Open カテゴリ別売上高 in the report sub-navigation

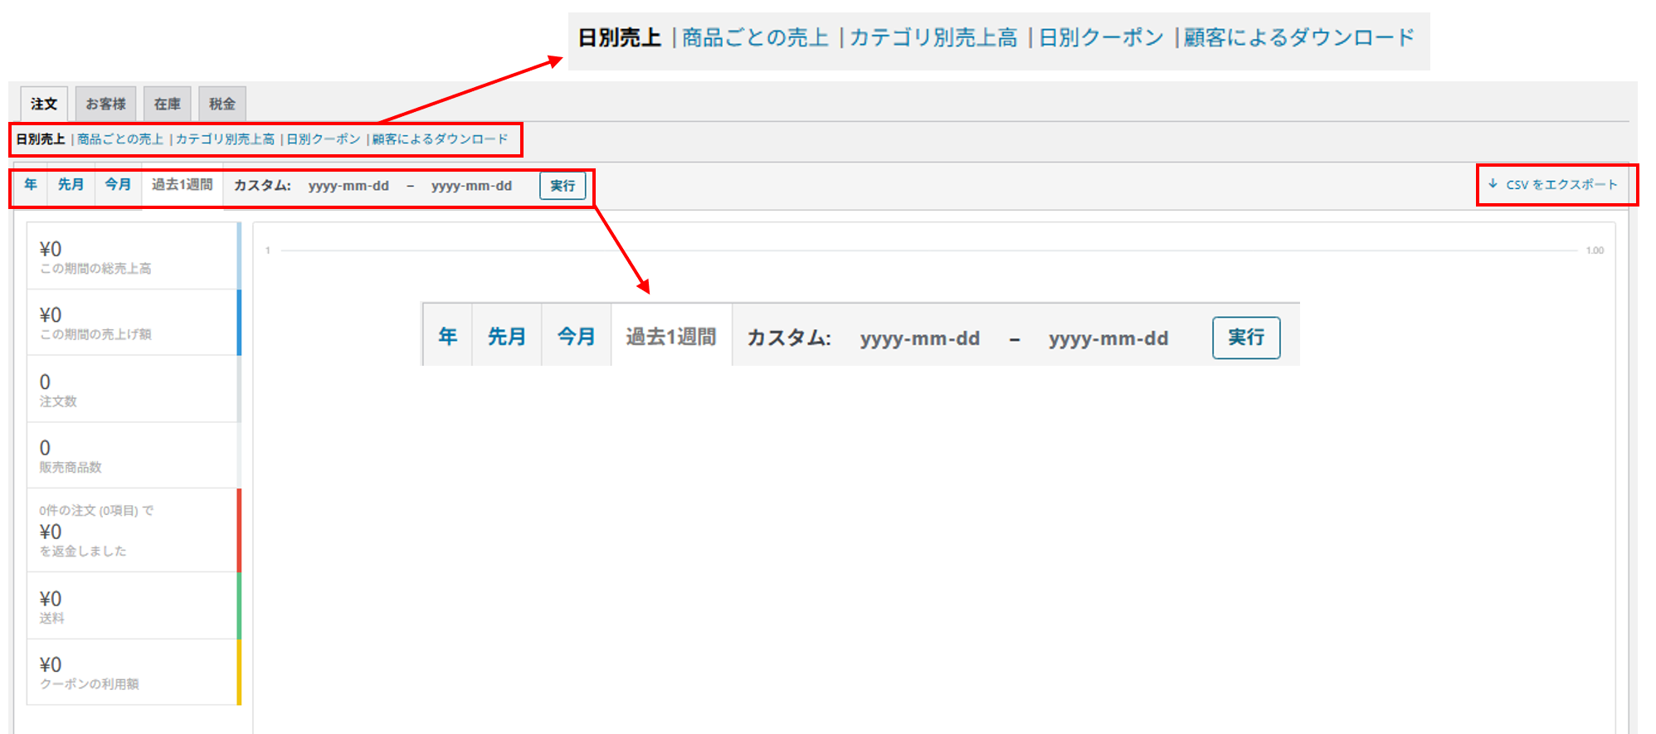225,139
